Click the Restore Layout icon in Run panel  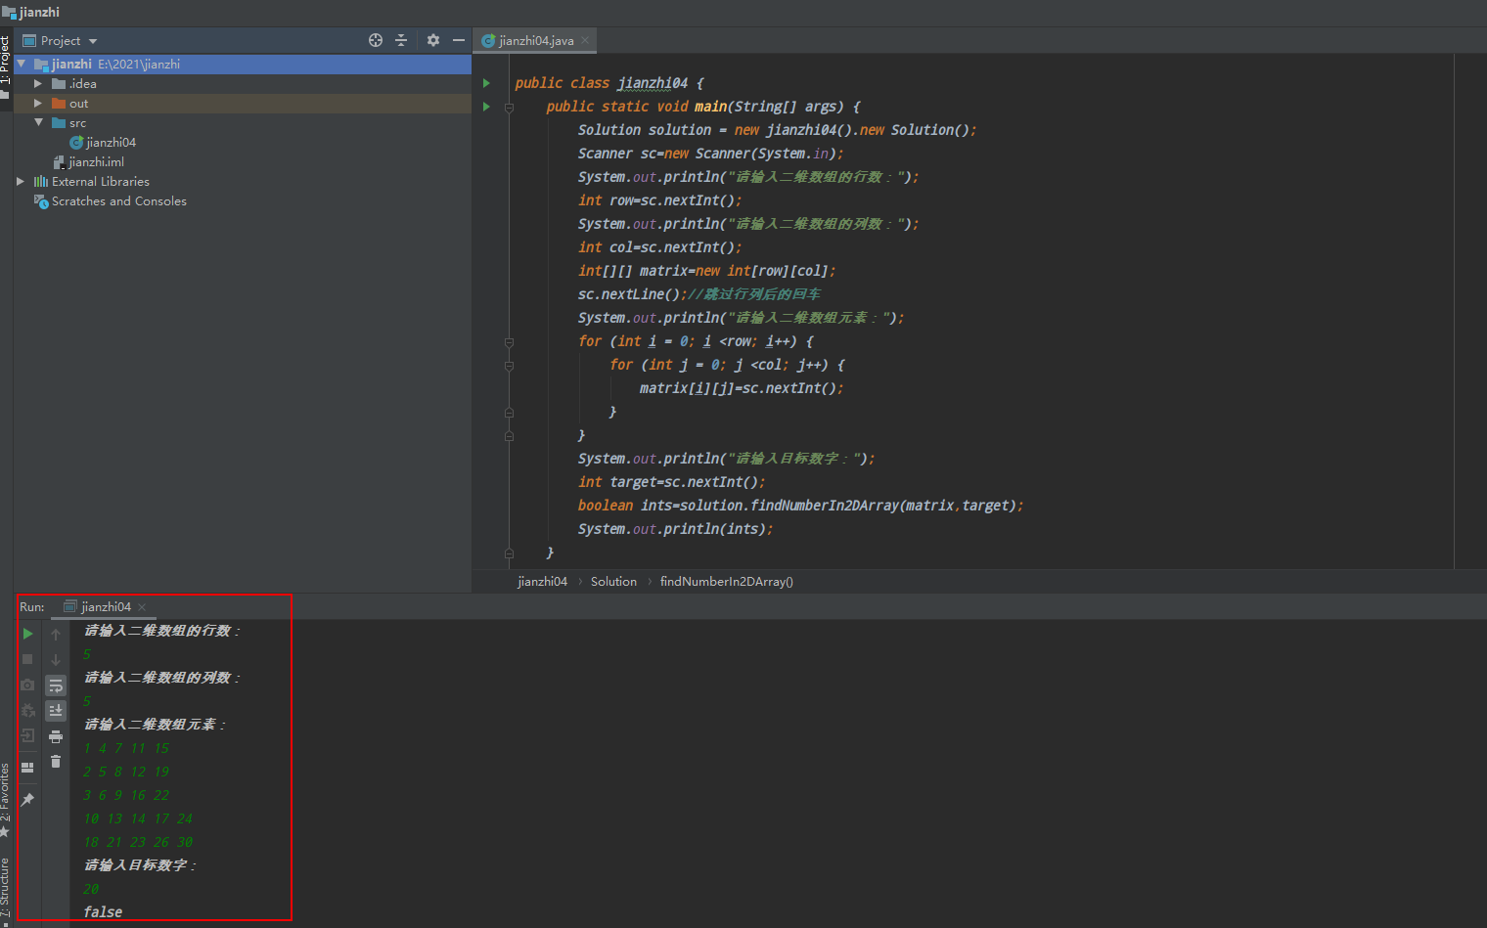click(27, 768)
